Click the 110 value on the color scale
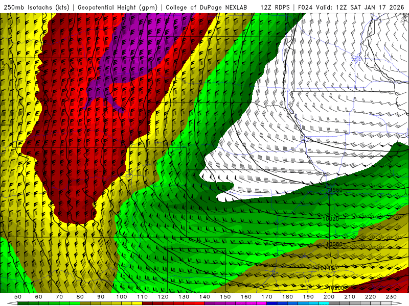409x306 pixels. (142, 297)
